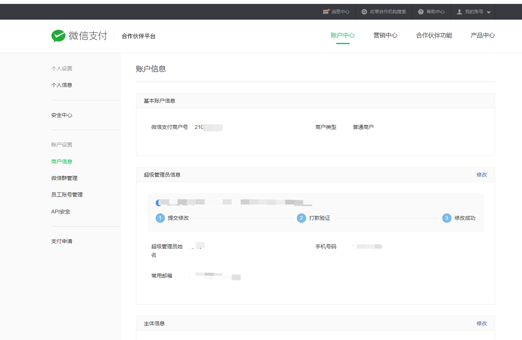The image size is (522, 340).
Task: Click the search magnifier icon for 收单合作机构搜索
Action: tap(364, 12)
